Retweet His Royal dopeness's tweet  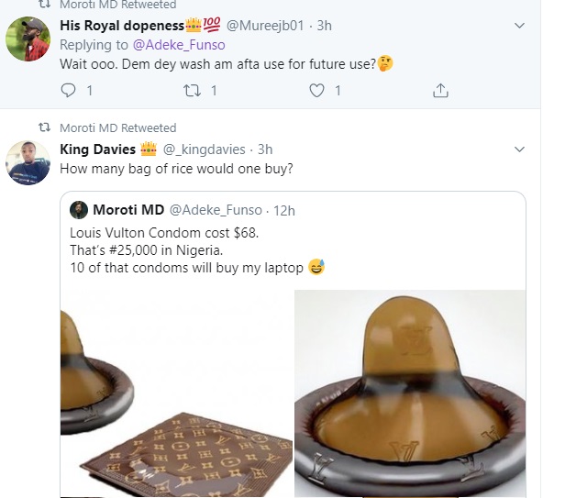193,90
